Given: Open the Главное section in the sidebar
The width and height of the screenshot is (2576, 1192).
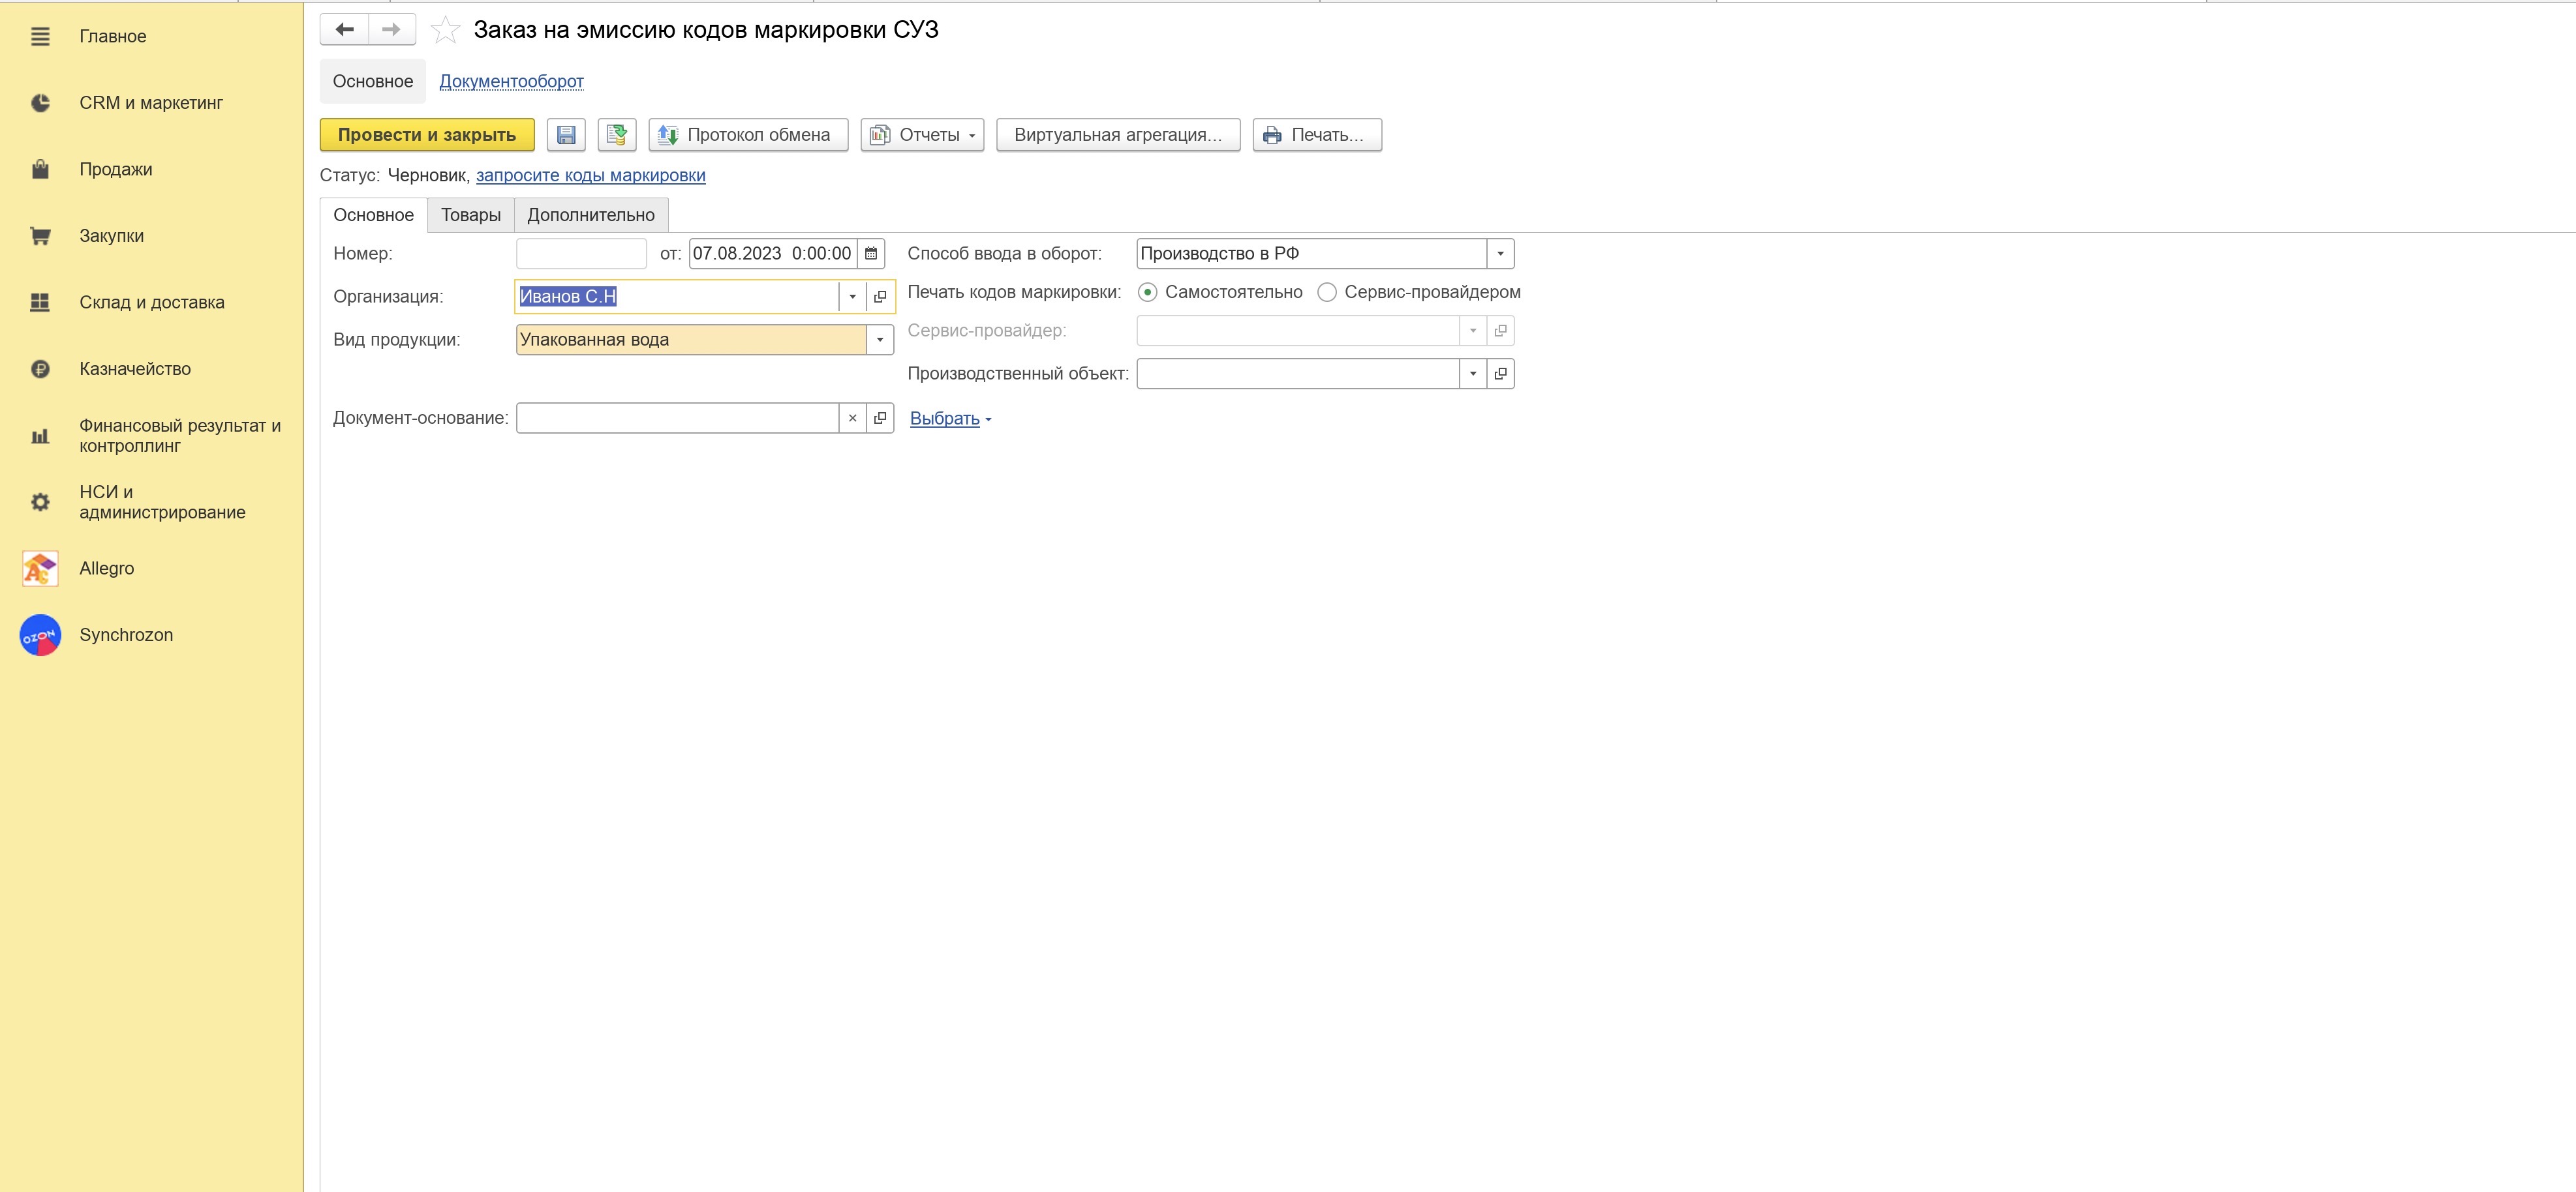Looking at the screenshot, I should point(113,36).
